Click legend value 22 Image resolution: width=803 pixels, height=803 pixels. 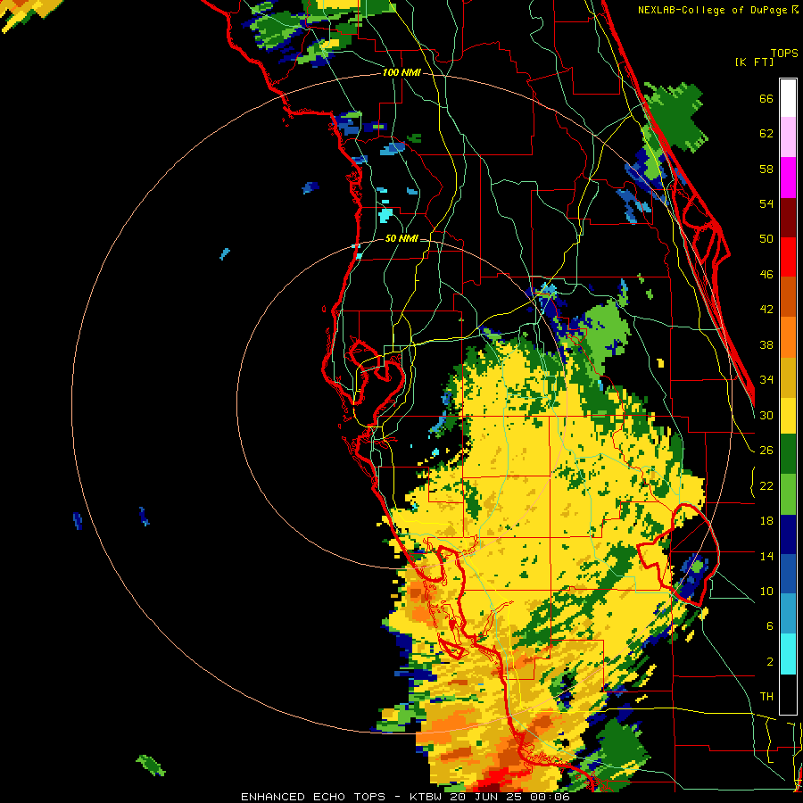click(x=766, y=485)
